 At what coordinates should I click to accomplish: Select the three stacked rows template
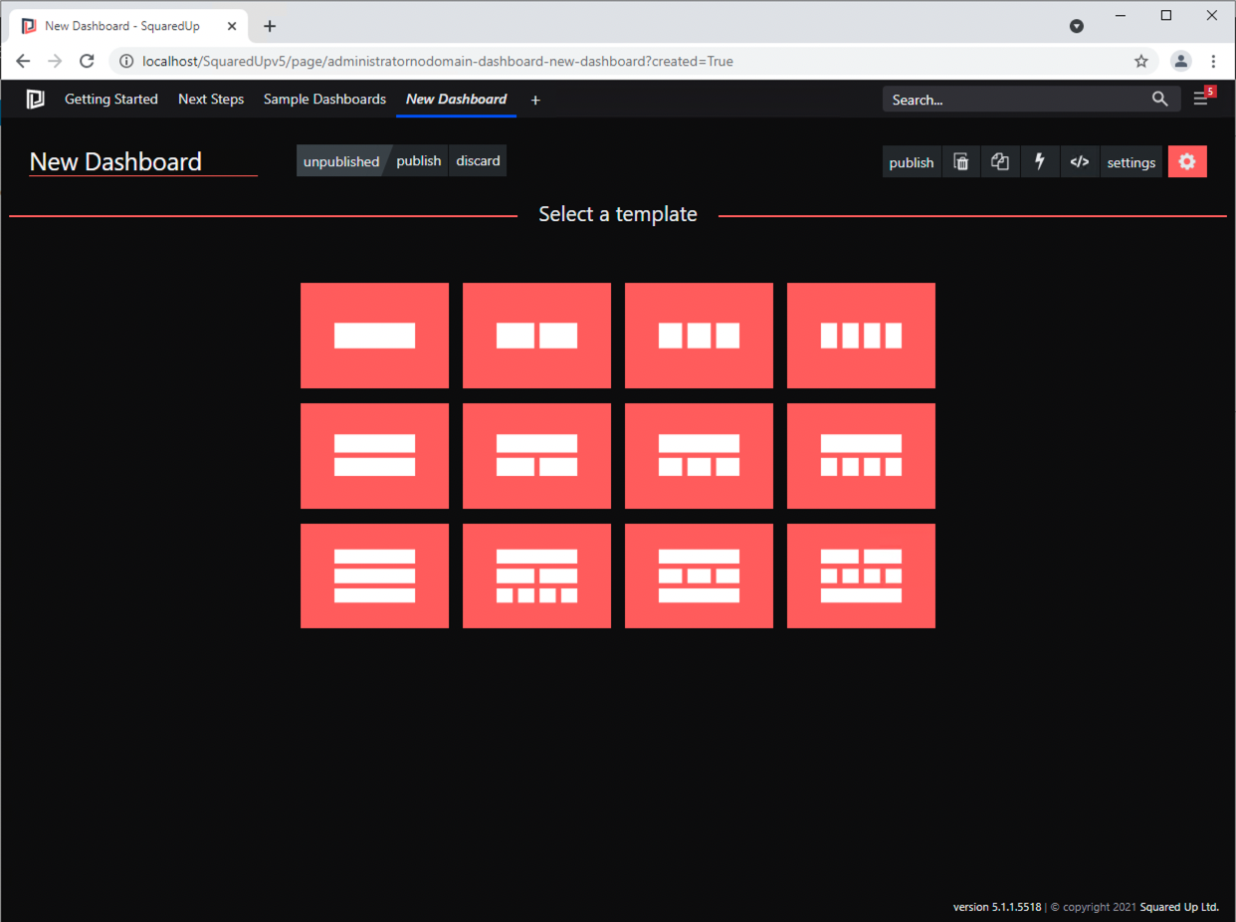[x=374, y=576]
